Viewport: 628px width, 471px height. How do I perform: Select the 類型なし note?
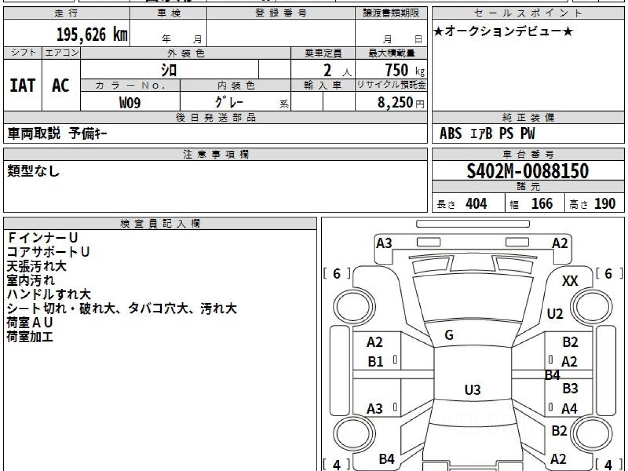coord(33,171)
